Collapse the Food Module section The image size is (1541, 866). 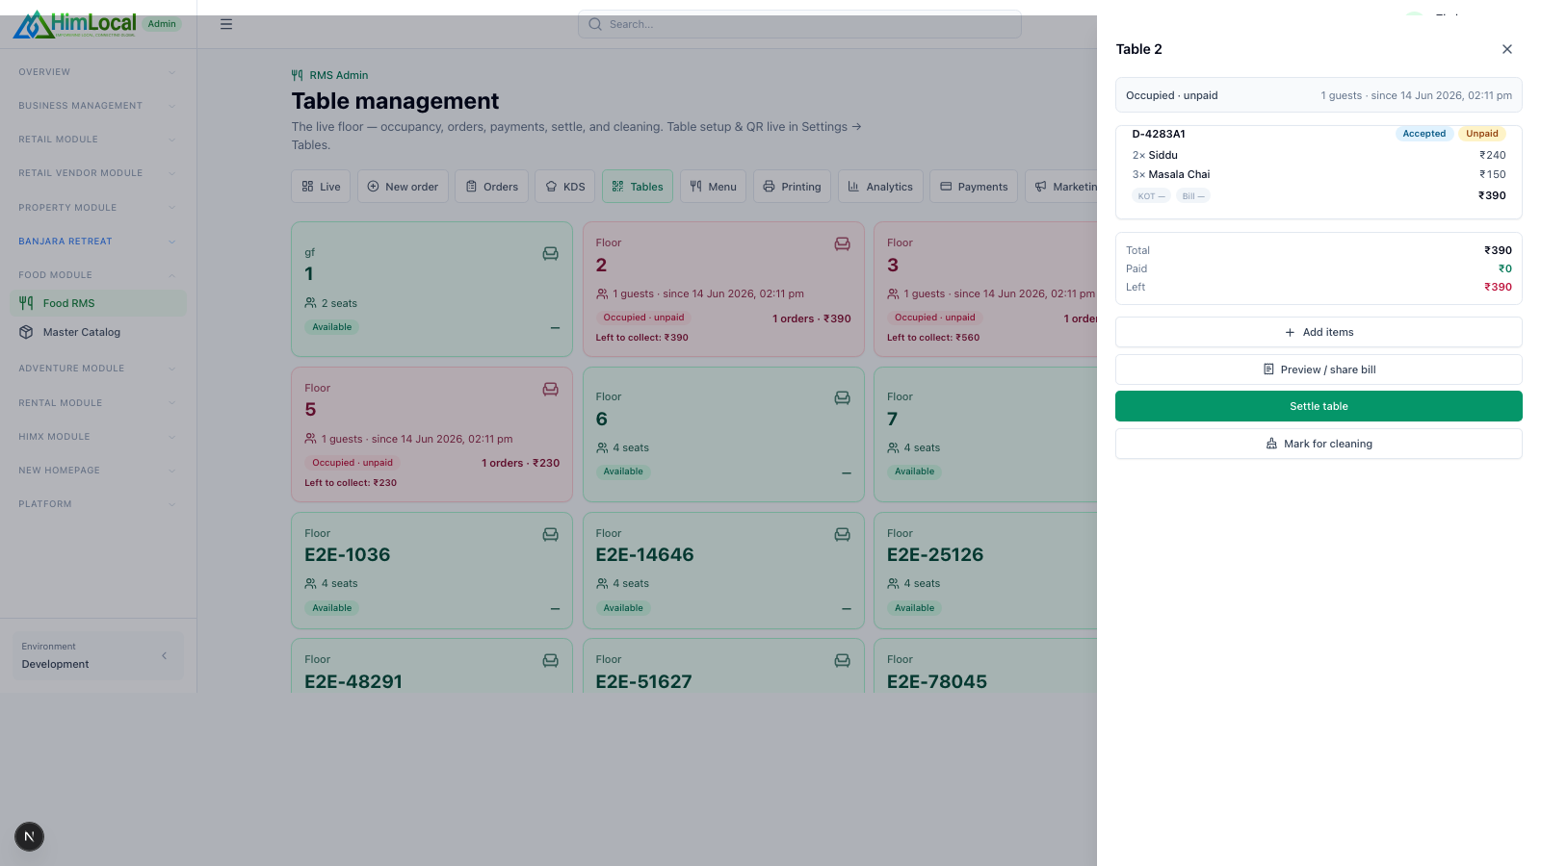(x=97, y=275)
